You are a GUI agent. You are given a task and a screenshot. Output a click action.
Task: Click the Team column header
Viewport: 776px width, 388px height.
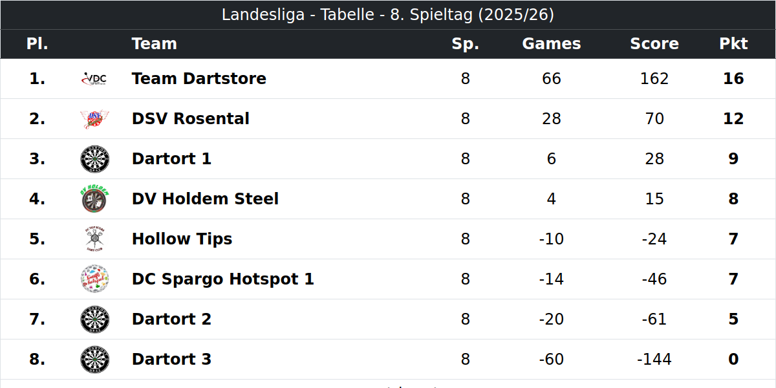[x=155, y=44]
